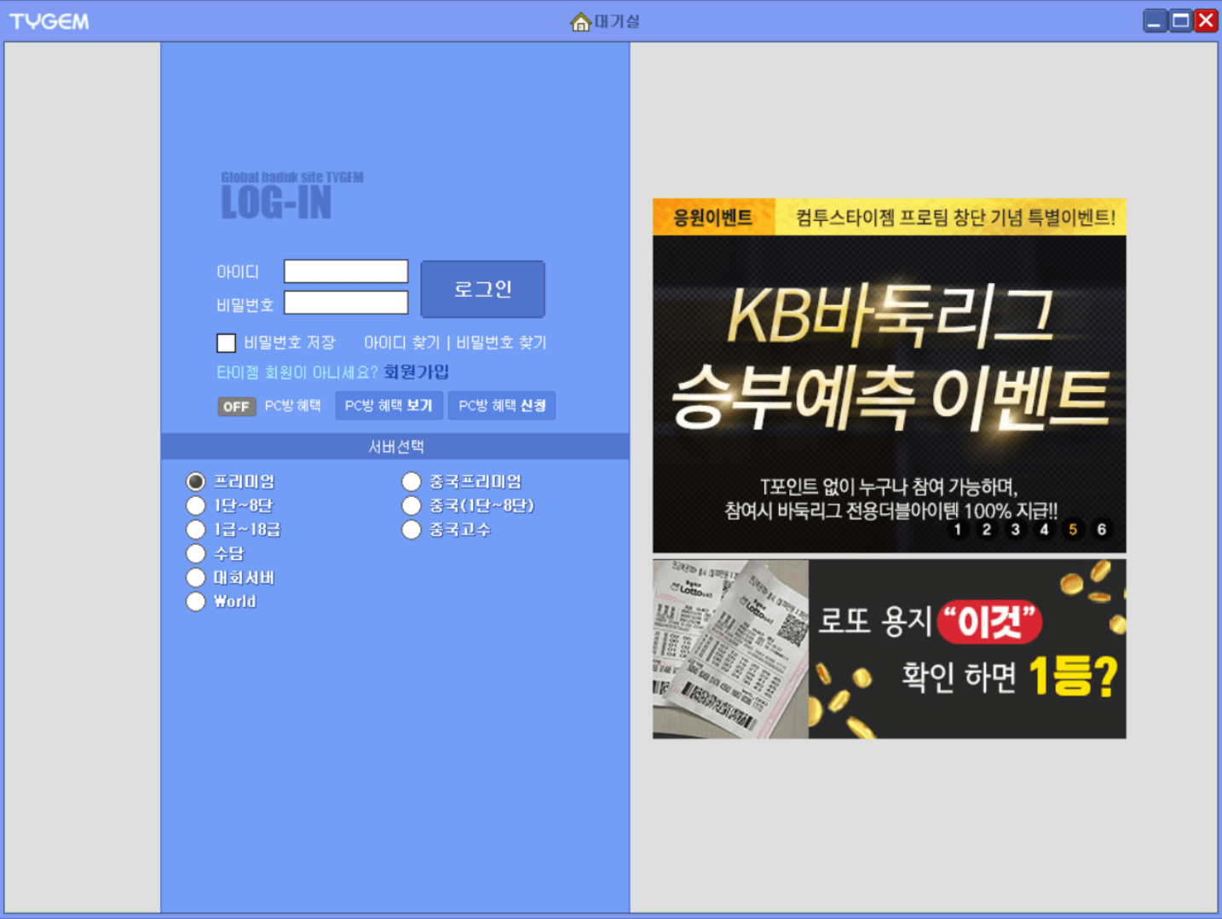Click the TYGEM logo
Viewport: 1222px width, 919px height.
tap(49, 20)
